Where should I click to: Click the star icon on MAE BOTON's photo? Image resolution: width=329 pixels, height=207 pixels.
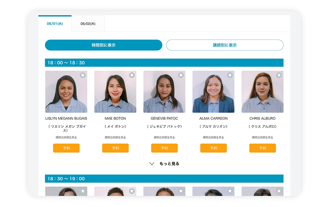point(132,75)
